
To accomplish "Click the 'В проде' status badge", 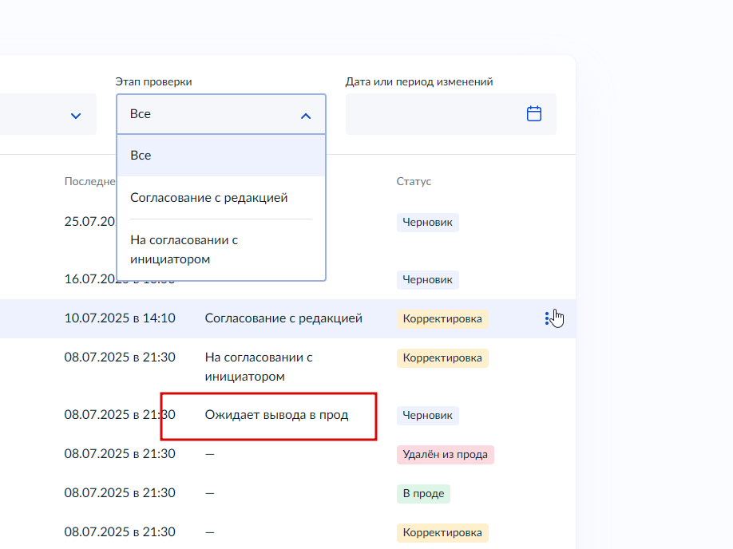I will click(x=423, y=493).
